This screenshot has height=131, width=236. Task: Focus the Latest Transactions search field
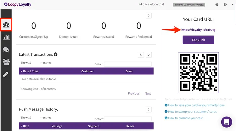coord(128,64)
